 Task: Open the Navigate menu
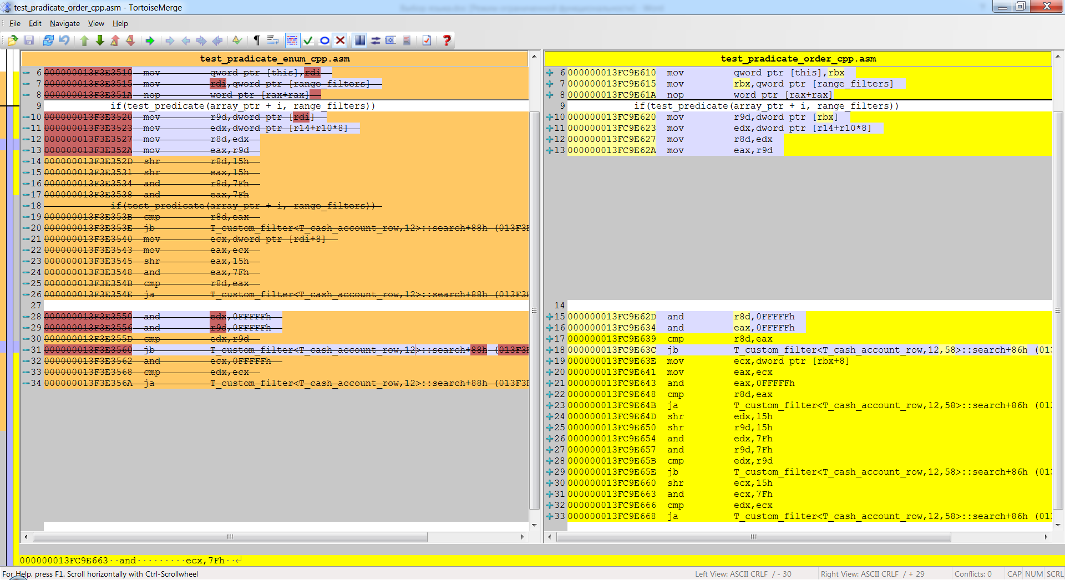[x=65, y=23]
